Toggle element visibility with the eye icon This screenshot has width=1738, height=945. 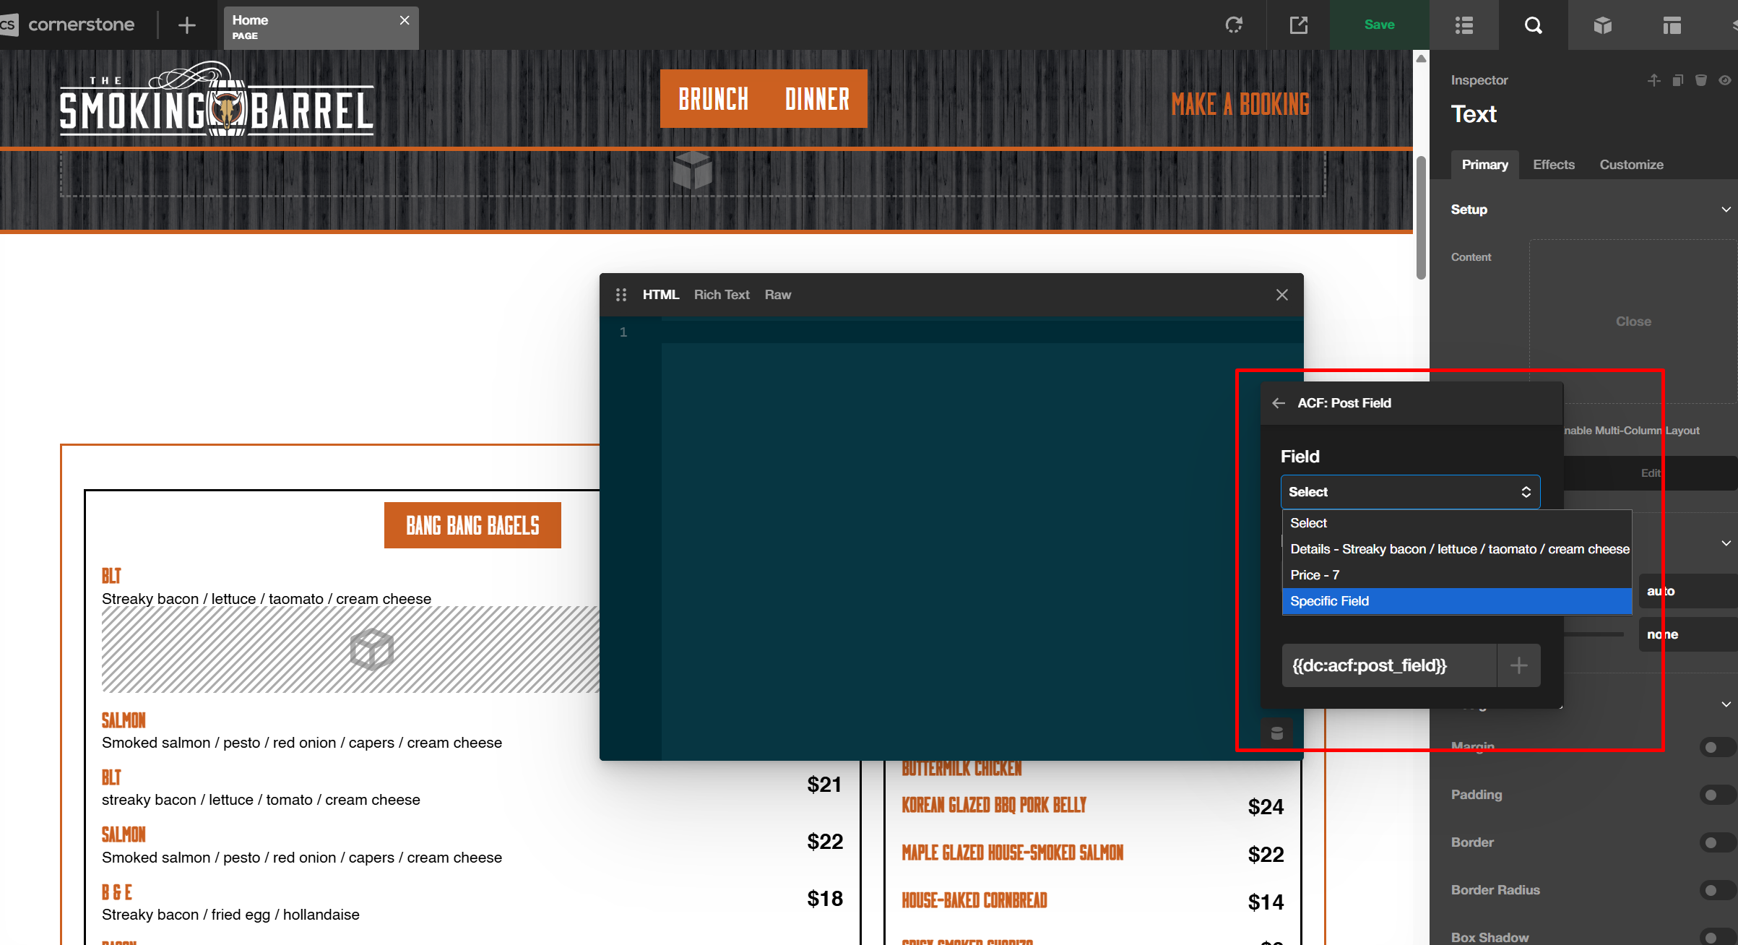click(x=1725, y=80)
